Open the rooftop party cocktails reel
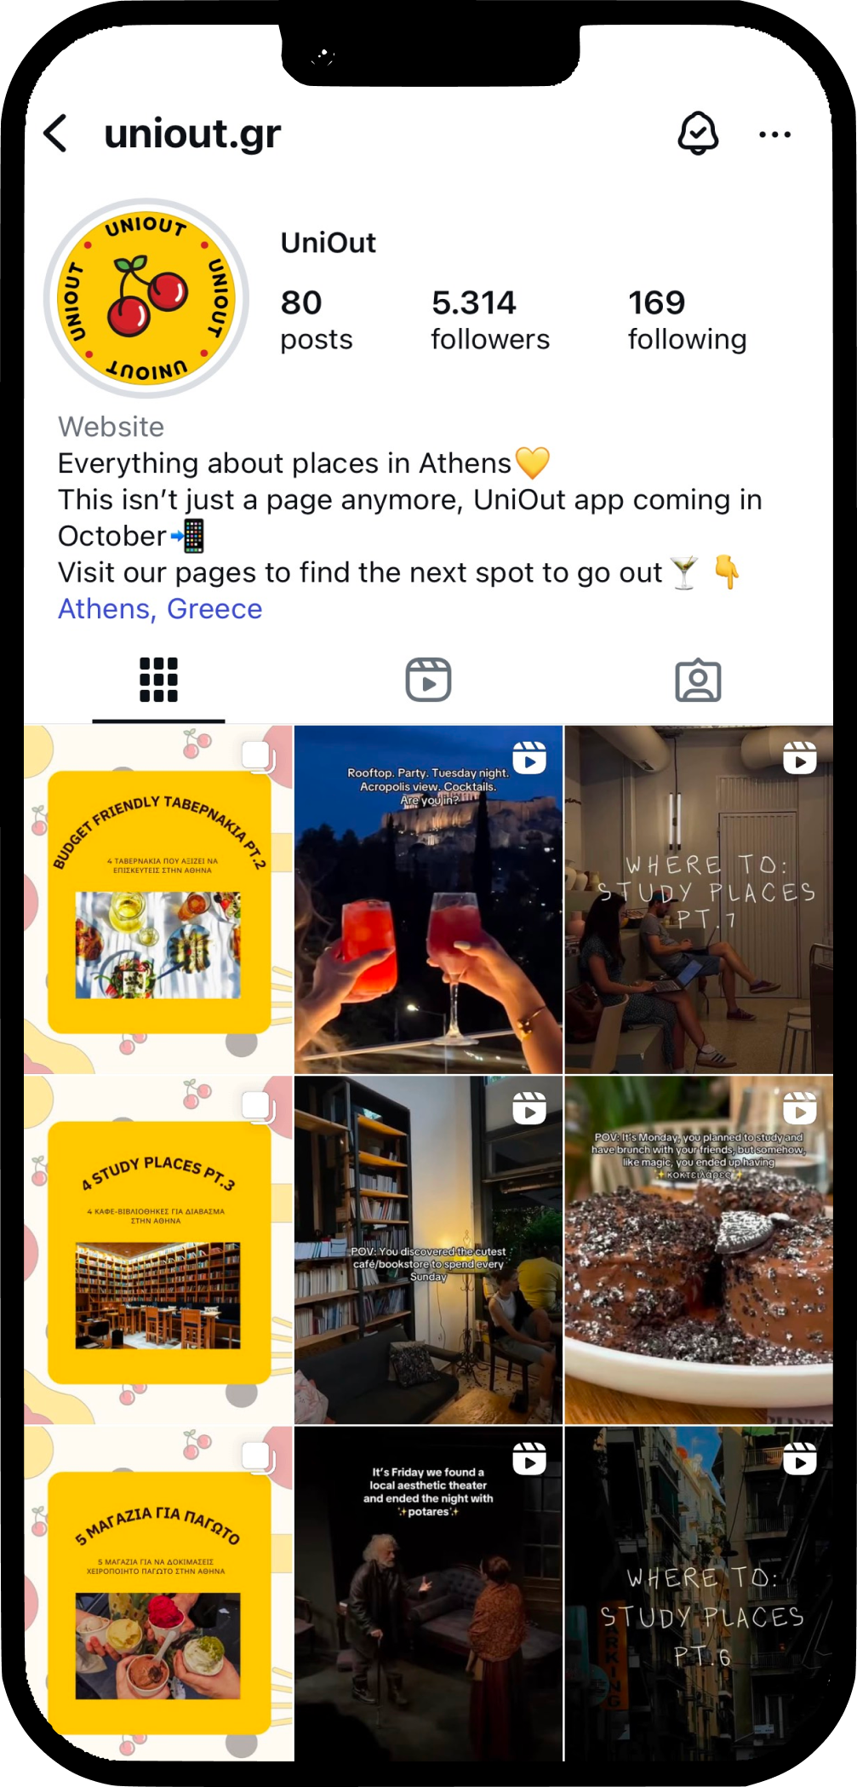This screenshot has width=857, height=1787. (x=428, y=899)
